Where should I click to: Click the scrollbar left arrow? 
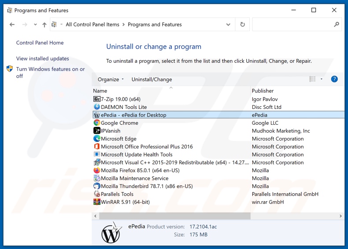pos(96,216)
